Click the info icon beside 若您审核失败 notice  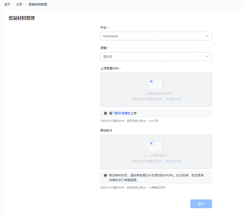[105, 175]
